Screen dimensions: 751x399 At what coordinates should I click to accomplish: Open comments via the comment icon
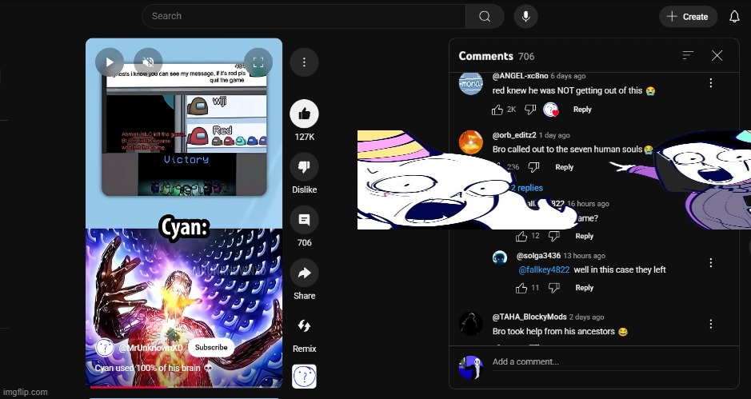click(304, 220)
